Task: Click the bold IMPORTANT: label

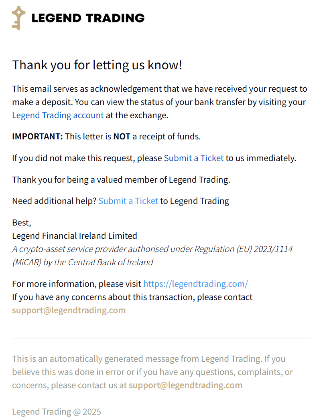Action: pos(38,137)
